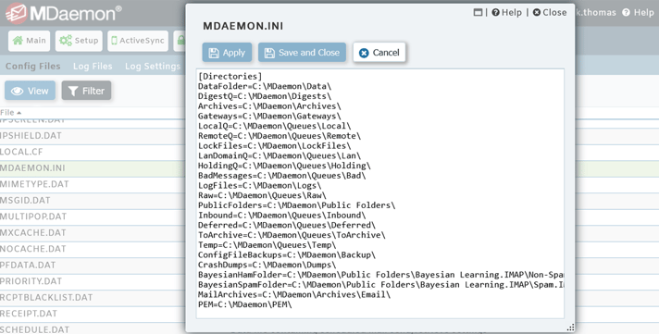The width and height of the screenshot is (659, 334).
Task: Click the ConfigFileBackups path line
Action: (287, 255)
